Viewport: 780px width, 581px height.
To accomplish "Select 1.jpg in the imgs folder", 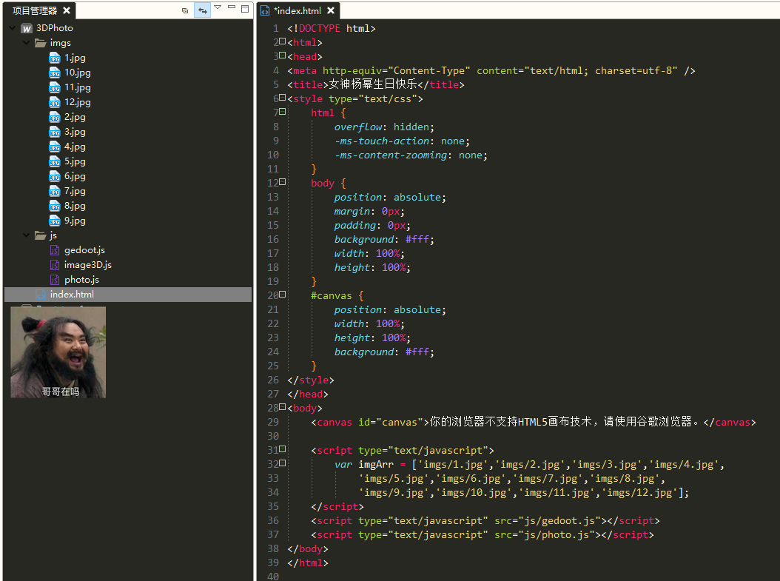I will 75,58.
